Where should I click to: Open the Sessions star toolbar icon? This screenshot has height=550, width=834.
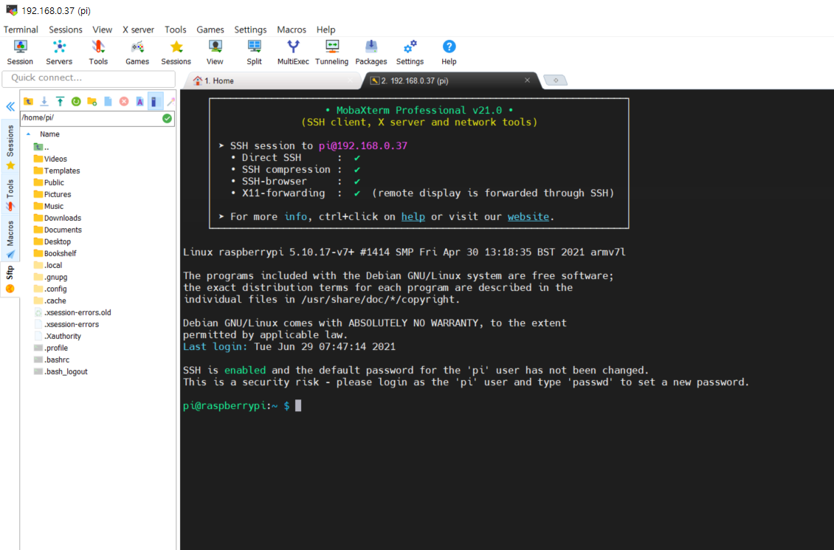[176, 52]
